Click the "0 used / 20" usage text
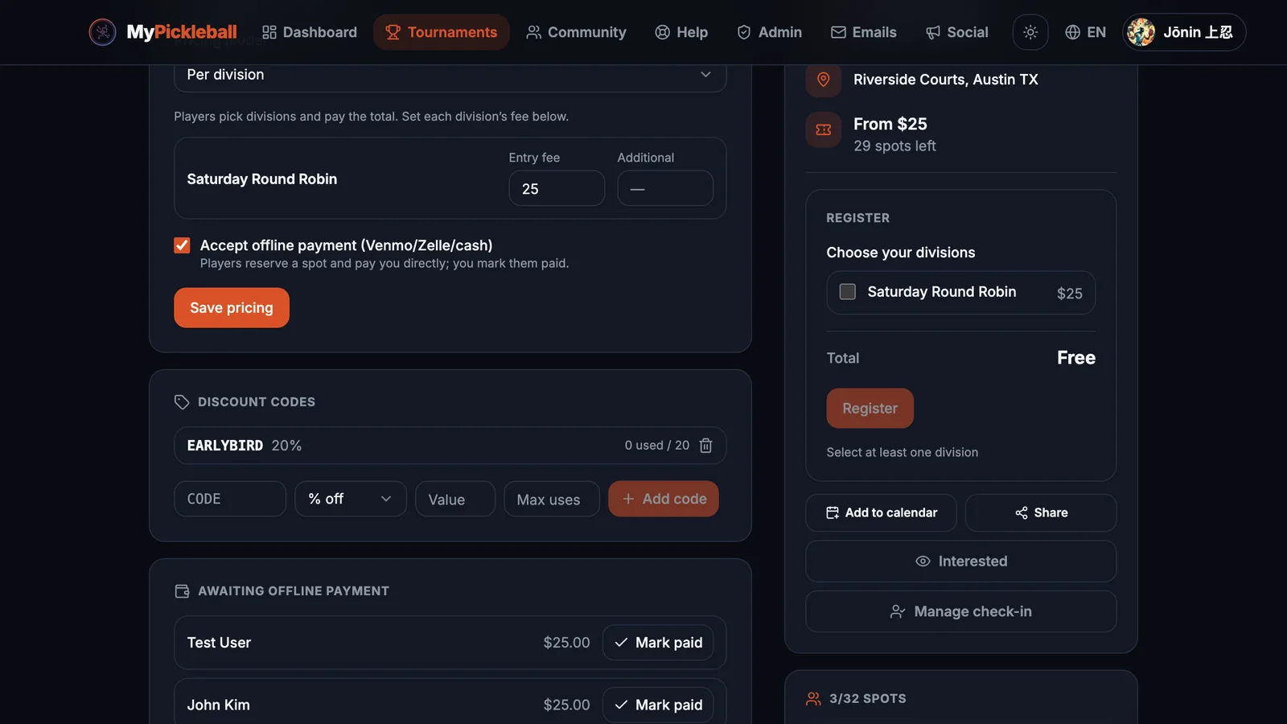 click(657, 446)
